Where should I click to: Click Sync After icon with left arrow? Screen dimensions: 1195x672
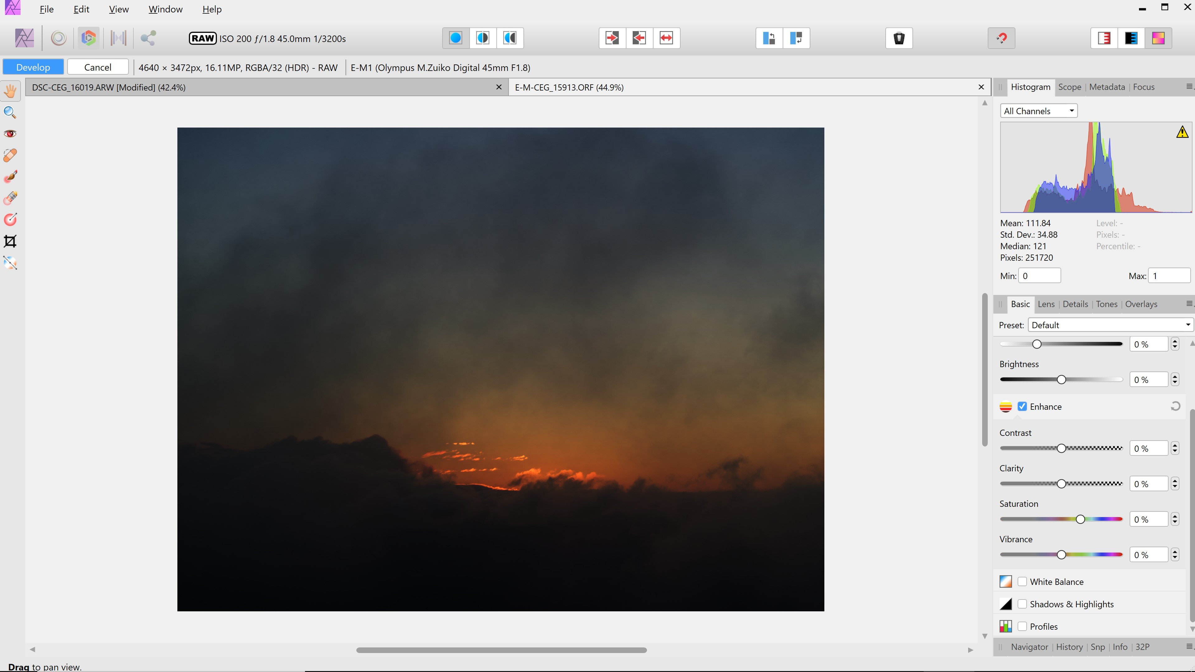(639, 38)
